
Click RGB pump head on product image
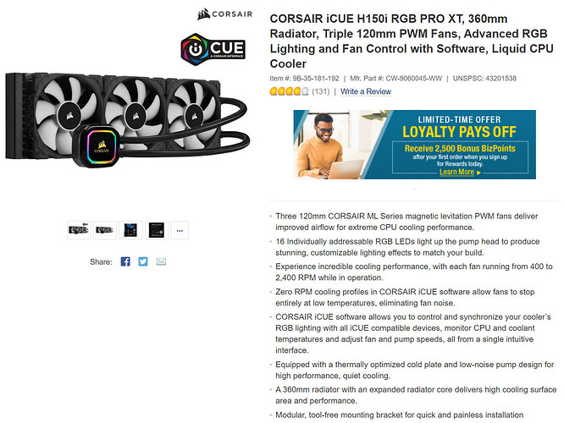click(97, 146)
